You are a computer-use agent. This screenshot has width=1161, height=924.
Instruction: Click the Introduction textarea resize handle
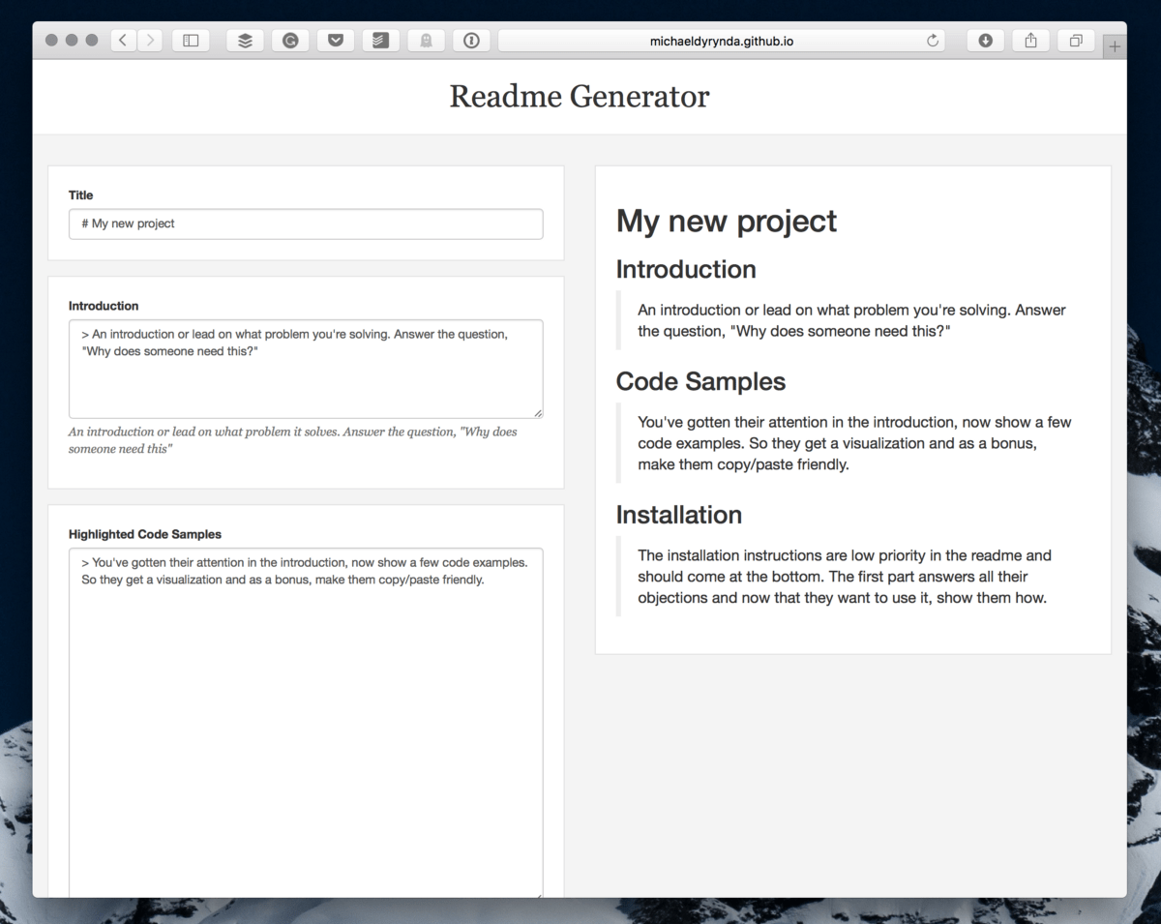(538, 413)
